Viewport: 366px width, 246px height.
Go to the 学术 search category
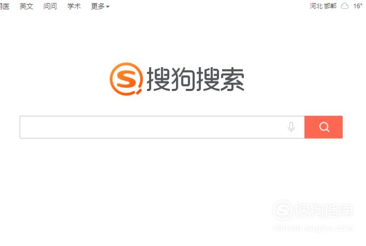(74, 6)
